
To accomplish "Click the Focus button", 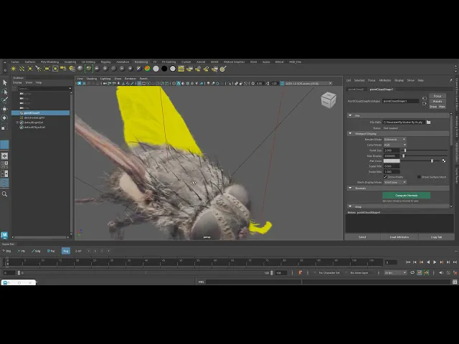I will click(437, 96).
